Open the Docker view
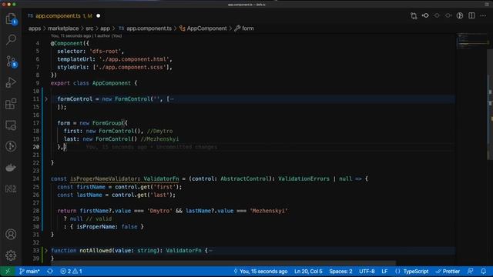Viewport: 493px width, 277px height. [11, 168]
